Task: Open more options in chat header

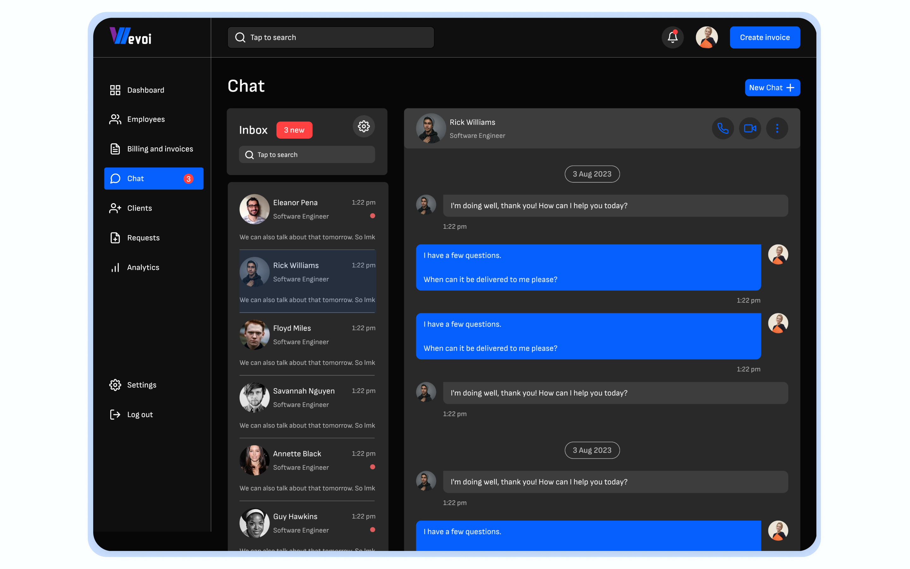Action: pos(777,128)
